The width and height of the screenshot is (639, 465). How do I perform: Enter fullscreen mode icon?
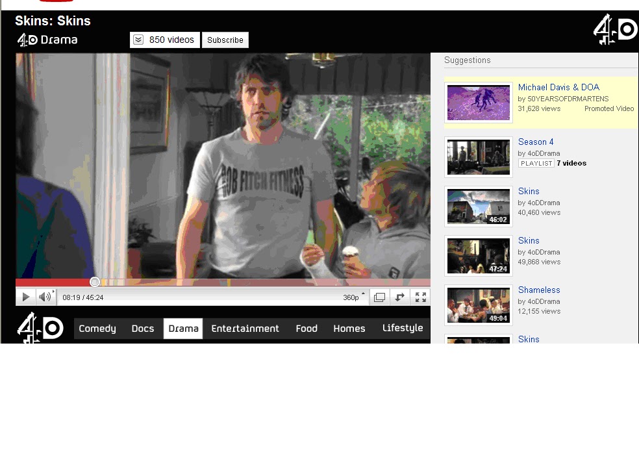[x=421, y=297]
